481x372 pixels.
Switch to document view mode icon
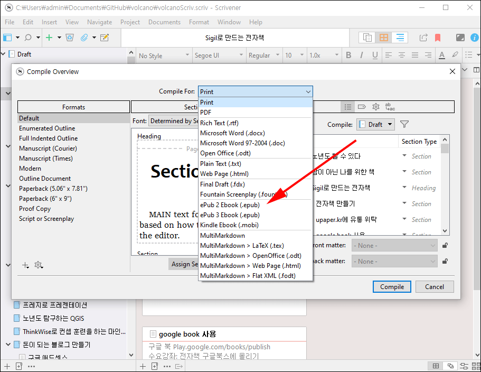click(367, 38)
